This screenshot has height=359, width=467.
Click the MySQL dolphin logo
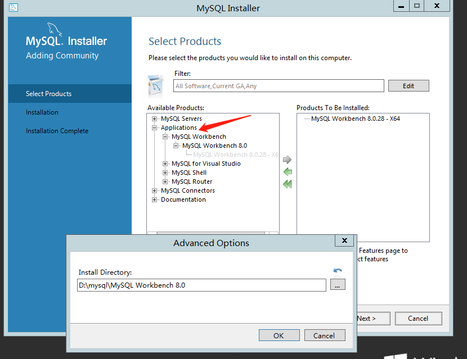[55, 29]
